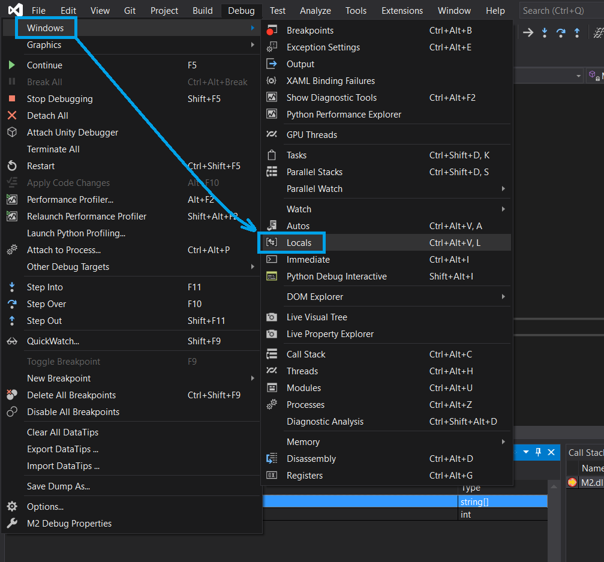The image size is (604, 562).
Task: Click the Detach All red X icon
Action: point(12,116)
